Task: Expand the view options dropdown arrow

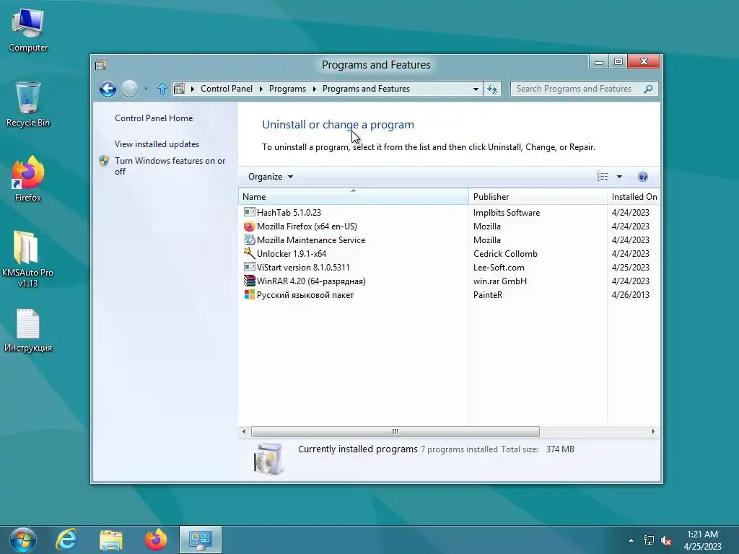Action: [x=619, y=177]
